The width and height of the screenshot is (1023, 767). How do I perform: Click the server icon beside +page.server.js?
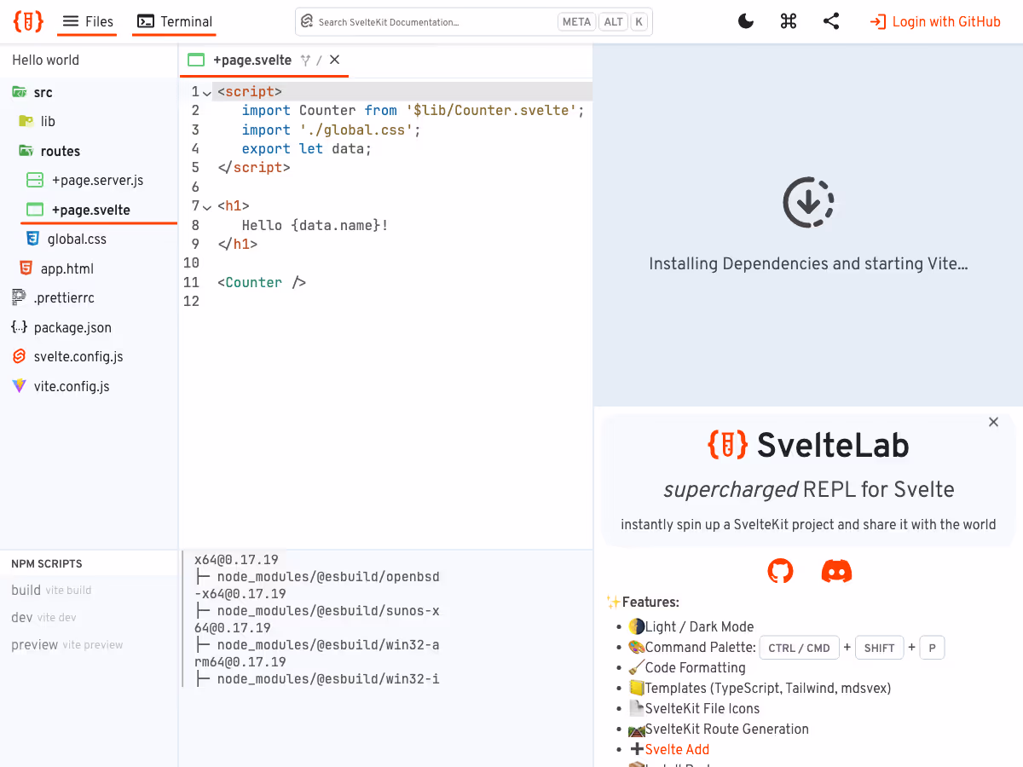[x=35, y=181]
